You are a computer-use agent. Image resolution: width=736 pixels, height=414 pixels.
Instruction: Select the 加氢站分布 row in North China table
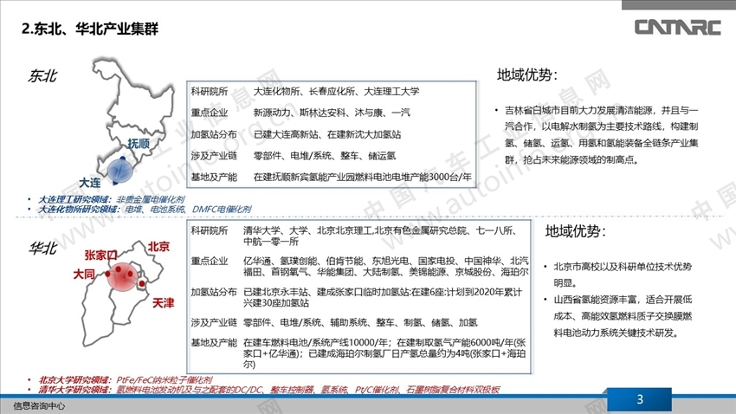[358, 297]
